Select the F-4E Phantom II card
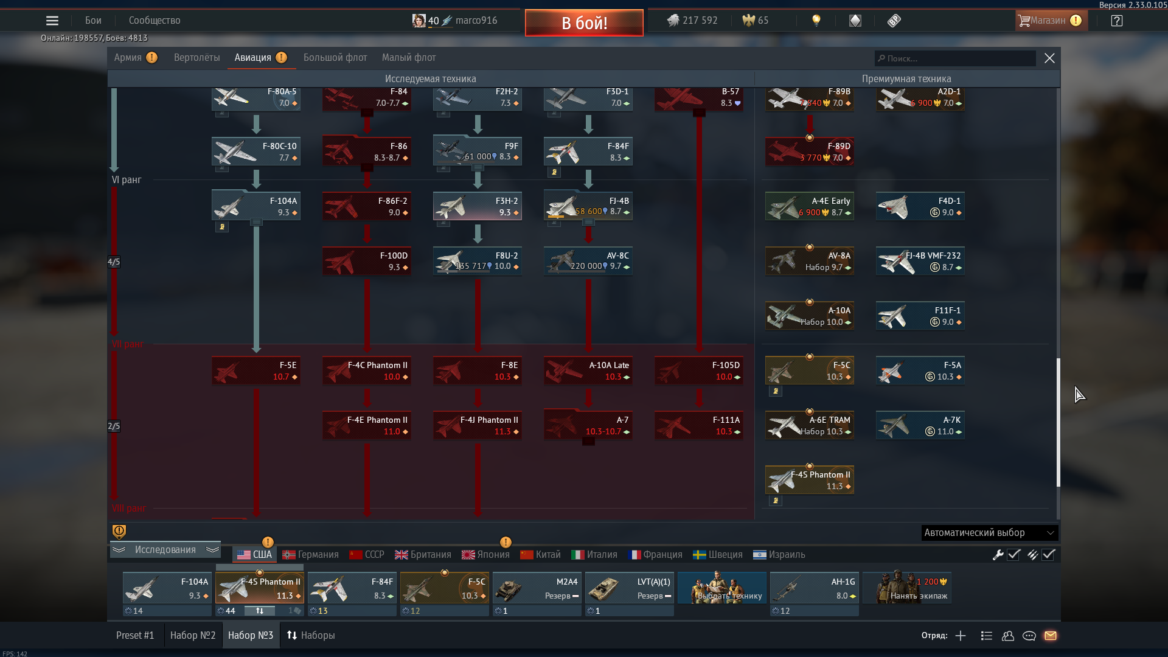 click(x=367, y=425)
